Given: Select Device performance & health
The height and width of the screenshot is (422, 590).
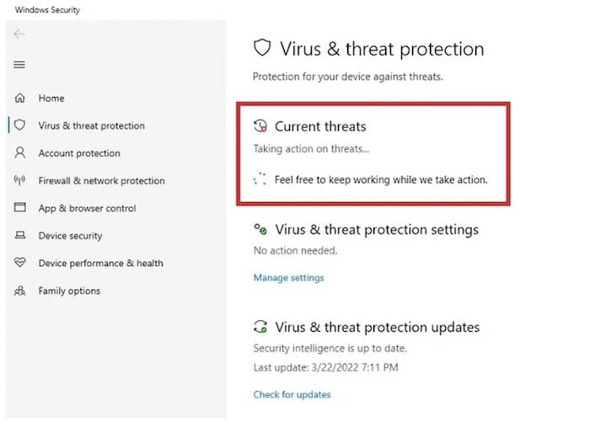Looking at the screenshot, I should (100, 263).
